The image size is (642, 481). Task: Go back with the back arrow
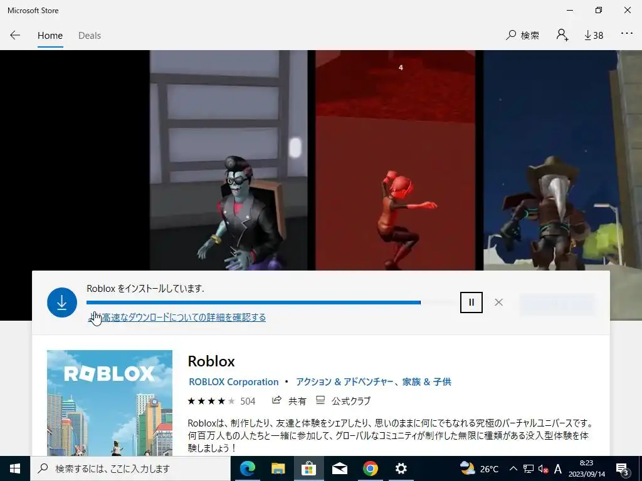[x=15, y=35]
